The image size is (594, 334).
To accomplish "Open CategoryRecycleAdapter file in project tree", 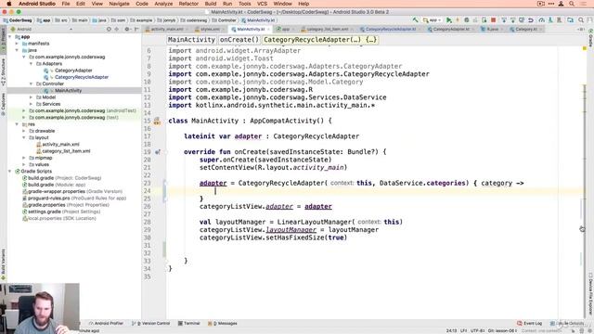I will click(82, 77).
